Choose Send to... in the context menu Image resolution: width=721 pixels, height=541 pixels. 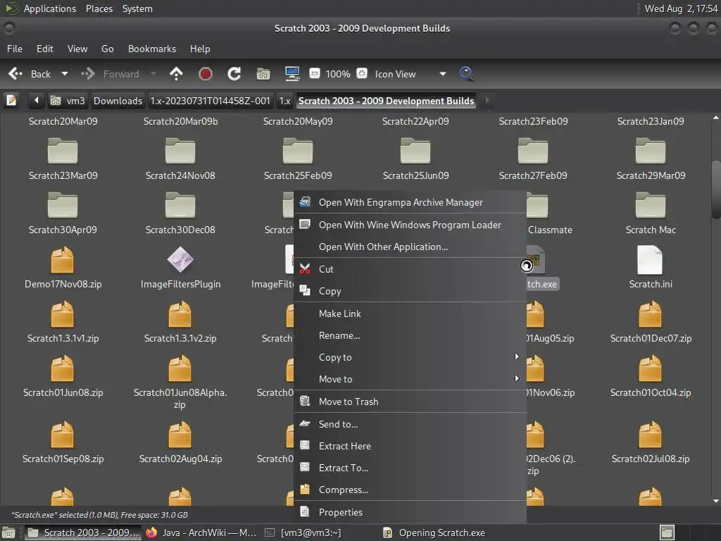tap(410, 424)
